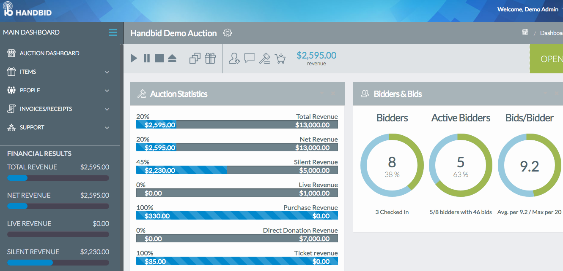Click the gavel icon beside Auction Statistics
Image resolution: width=563 pixels, height=271 pixels.
142,94
